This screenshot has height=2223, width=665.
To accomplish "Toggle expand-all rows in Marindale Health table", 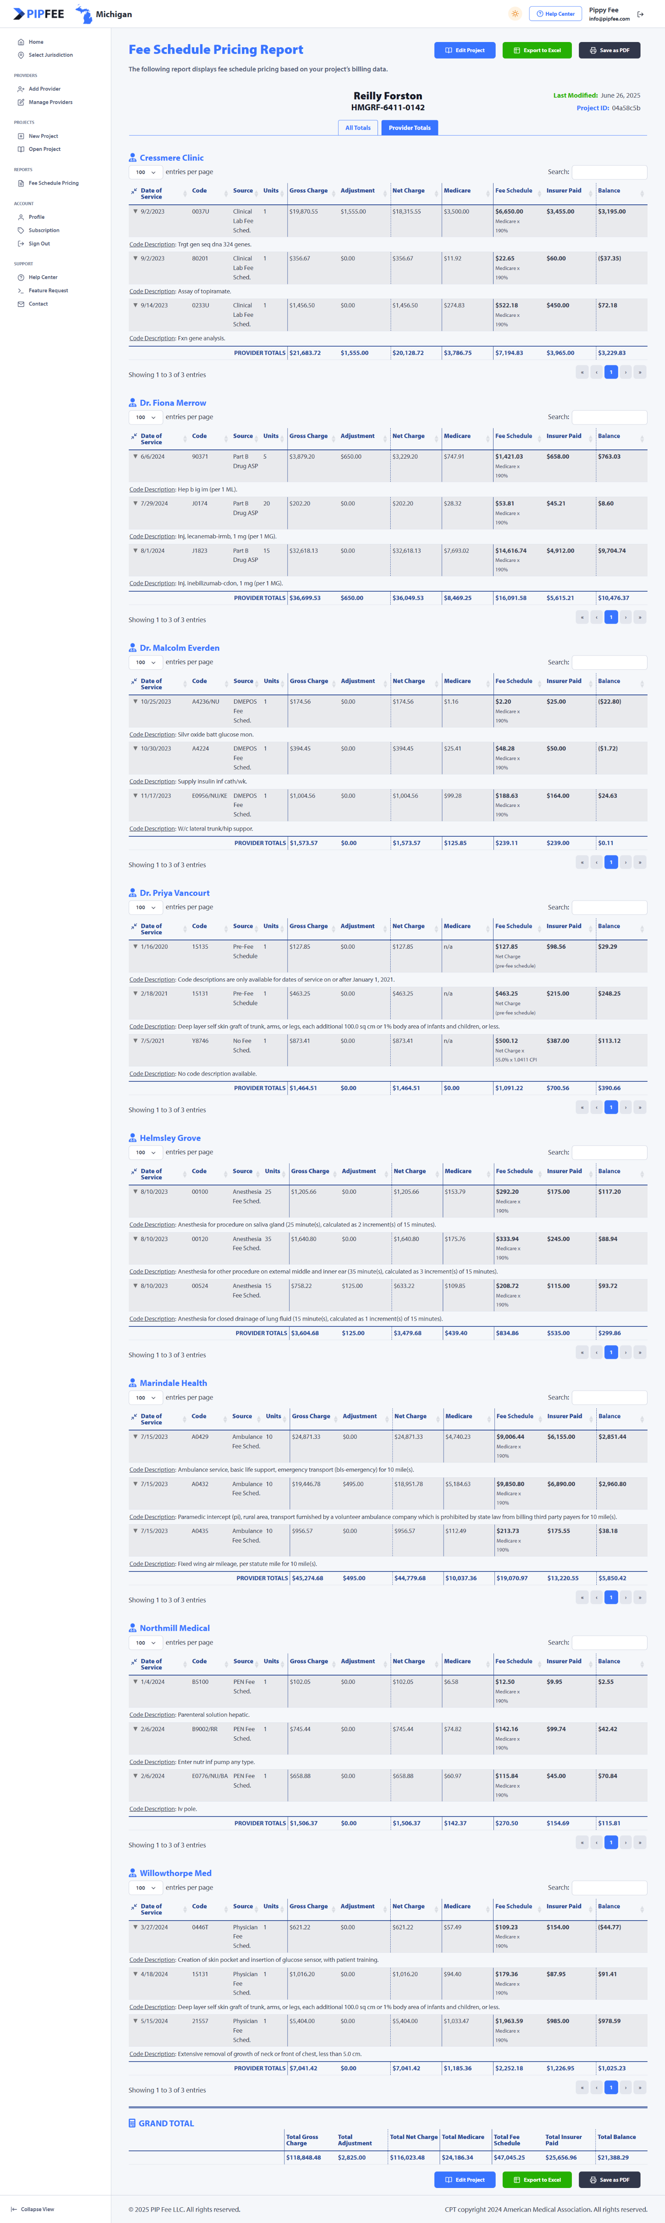I will point(134,1416).
